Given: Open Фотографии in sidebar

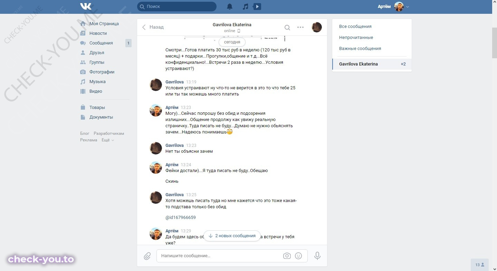Looking at the screenshot, I should 102,72.
